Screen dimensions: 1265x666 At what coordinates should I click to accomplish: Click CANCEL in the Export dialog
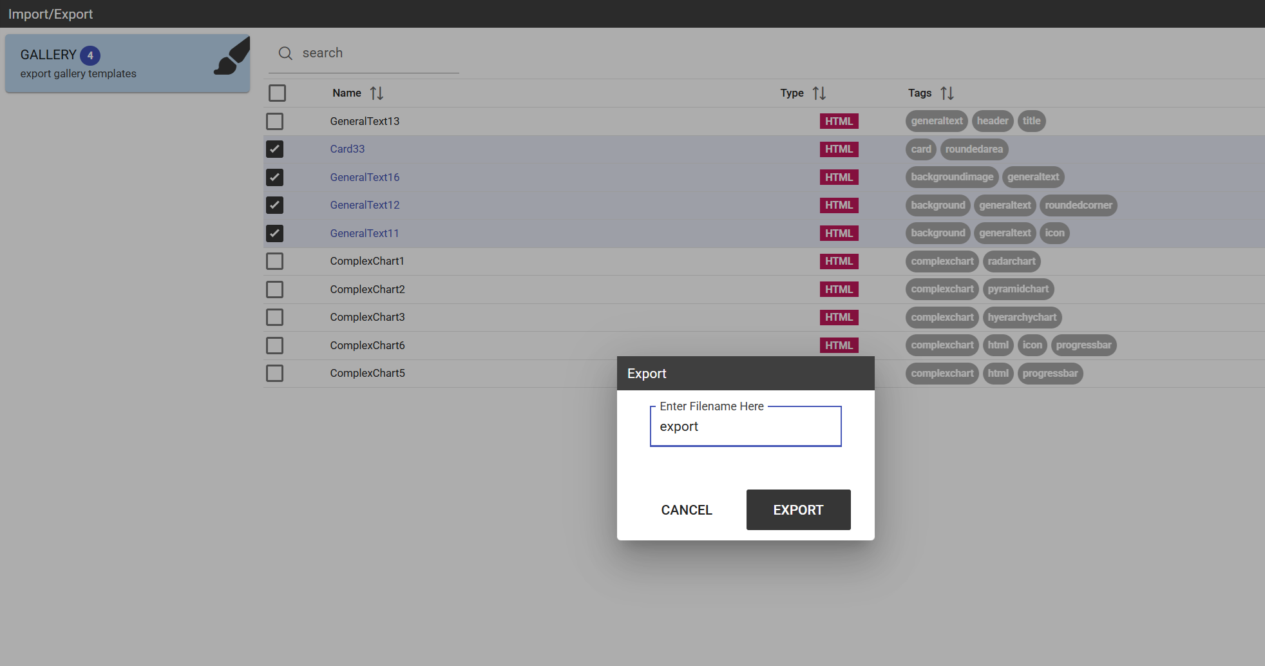pyautogui.click(x=687, y=510)
